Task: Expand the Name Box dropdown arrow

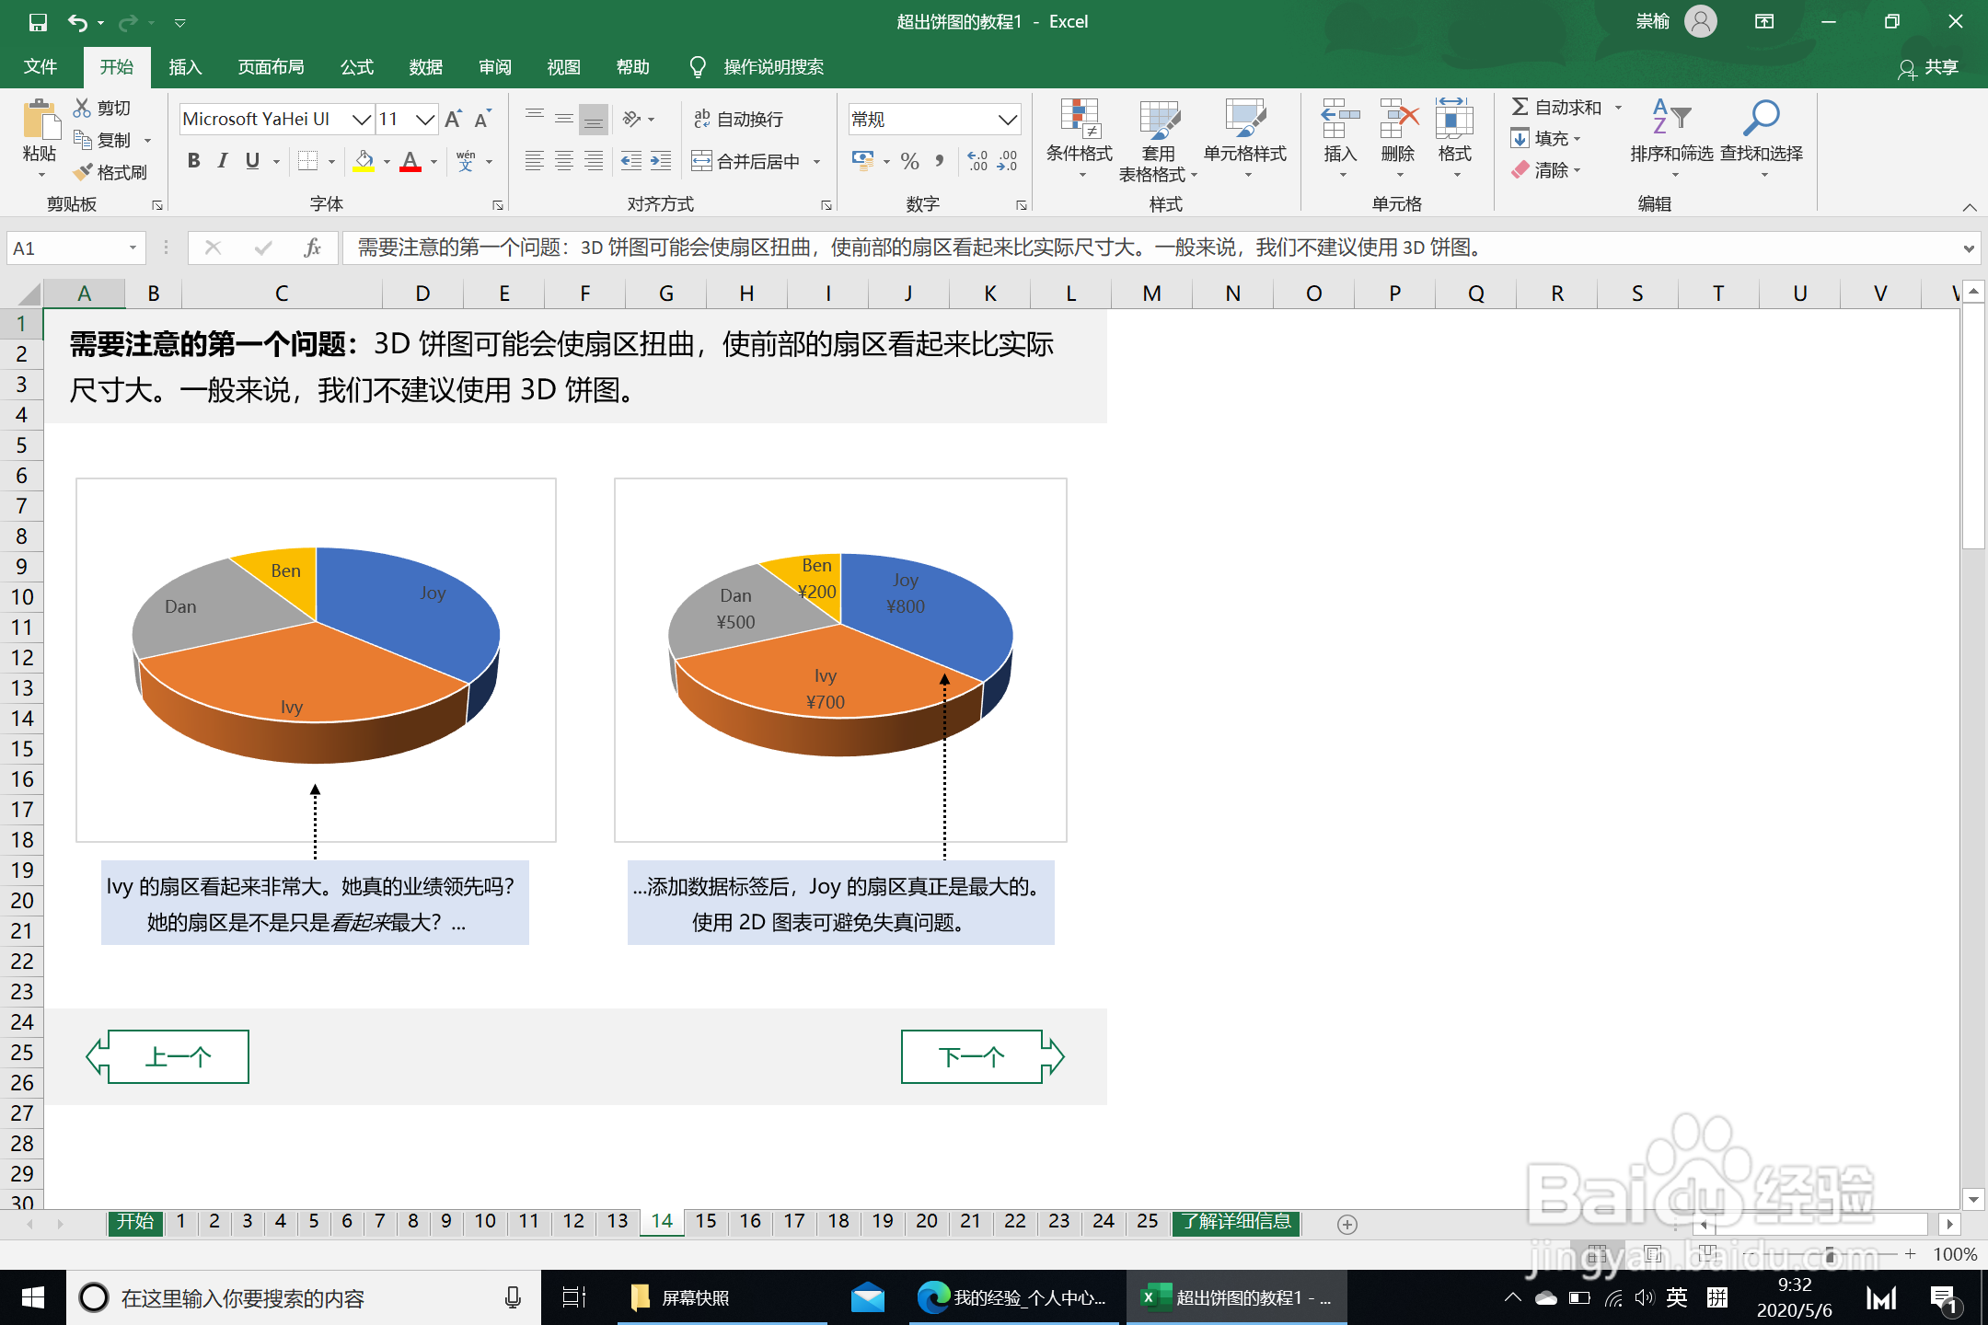Action: [x=133, y=248]
